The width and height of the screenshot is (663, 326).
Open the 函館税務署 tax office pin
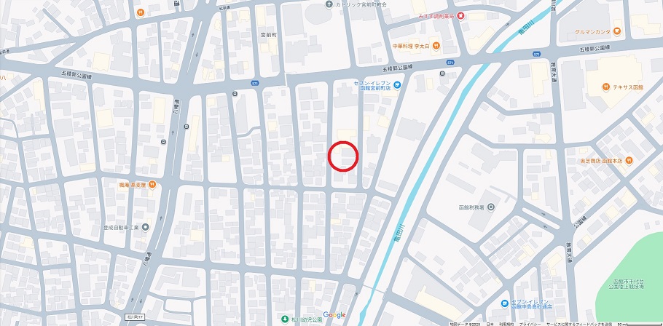491,207
